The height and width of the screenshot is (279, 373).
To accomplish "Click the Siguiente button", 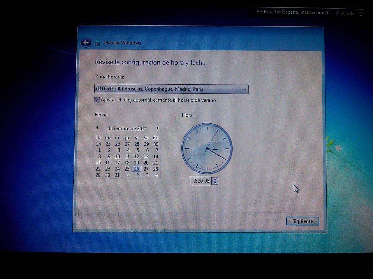I will (x=302, y=221).
